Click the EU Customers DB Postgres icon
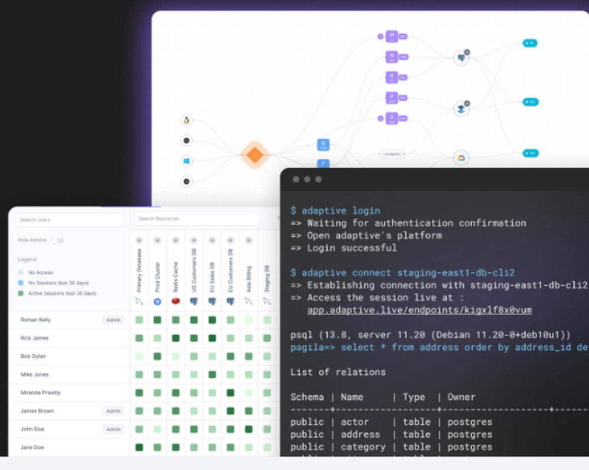The height and width of the screenshot is (470, 589). pyautogui.click(x=230, y=301)
